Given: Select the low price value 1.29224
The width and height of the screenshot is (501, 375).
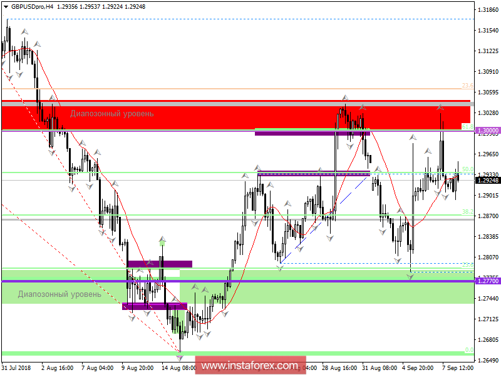Looking at the screenshot, I should pyautogui.click(x=113, y=7).
